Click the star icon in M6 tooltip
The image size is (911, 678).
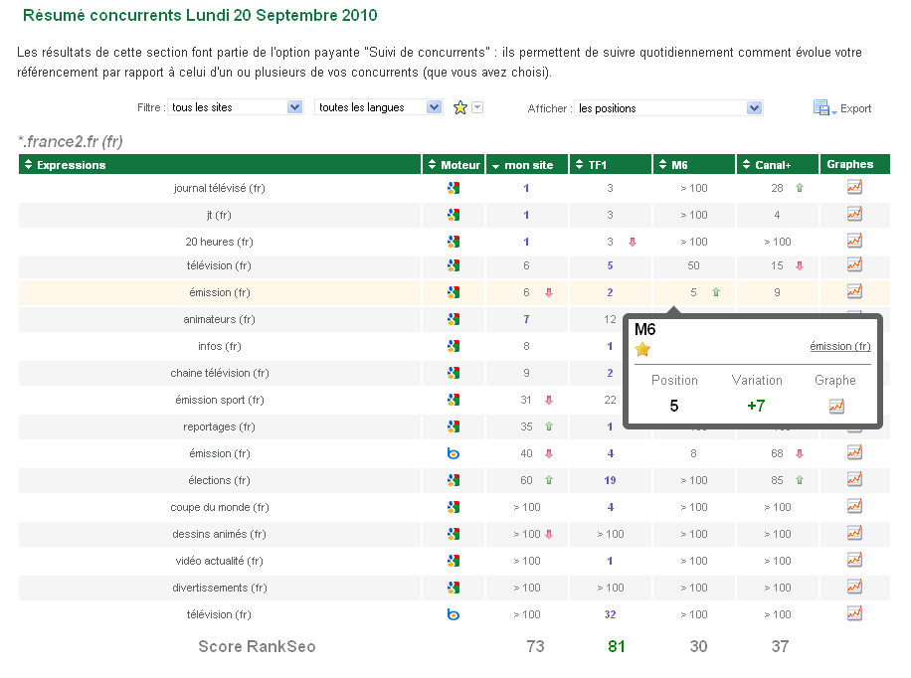pos(642,349)
